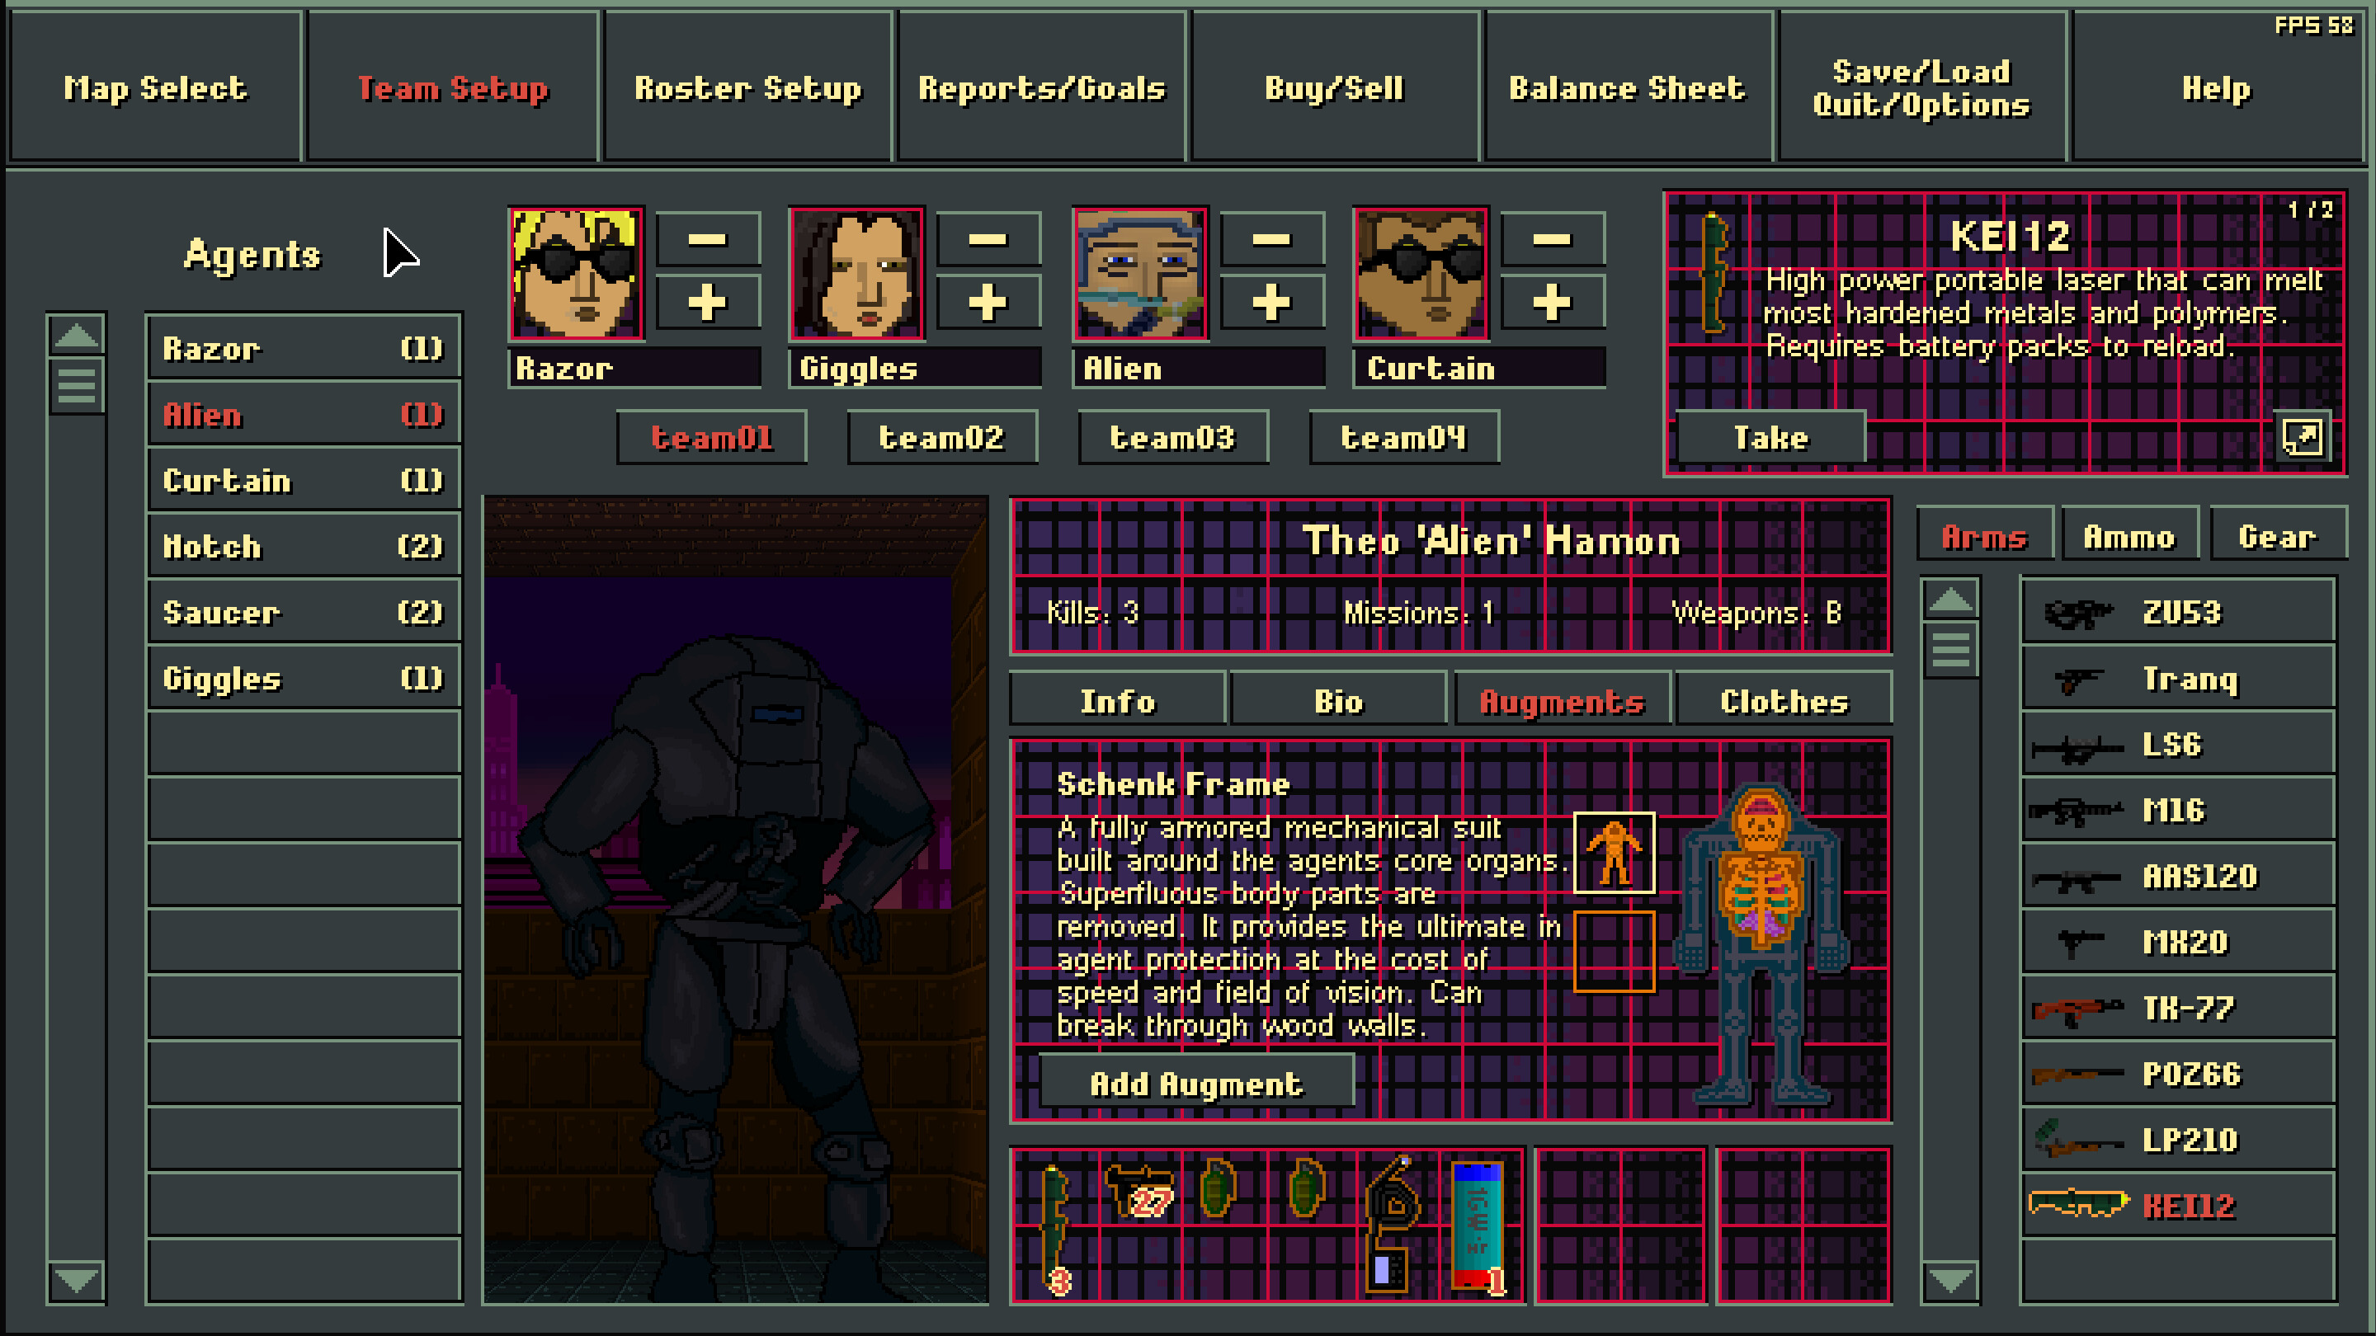
Task: Select the M16 rifle
Action: [2178, 811]
